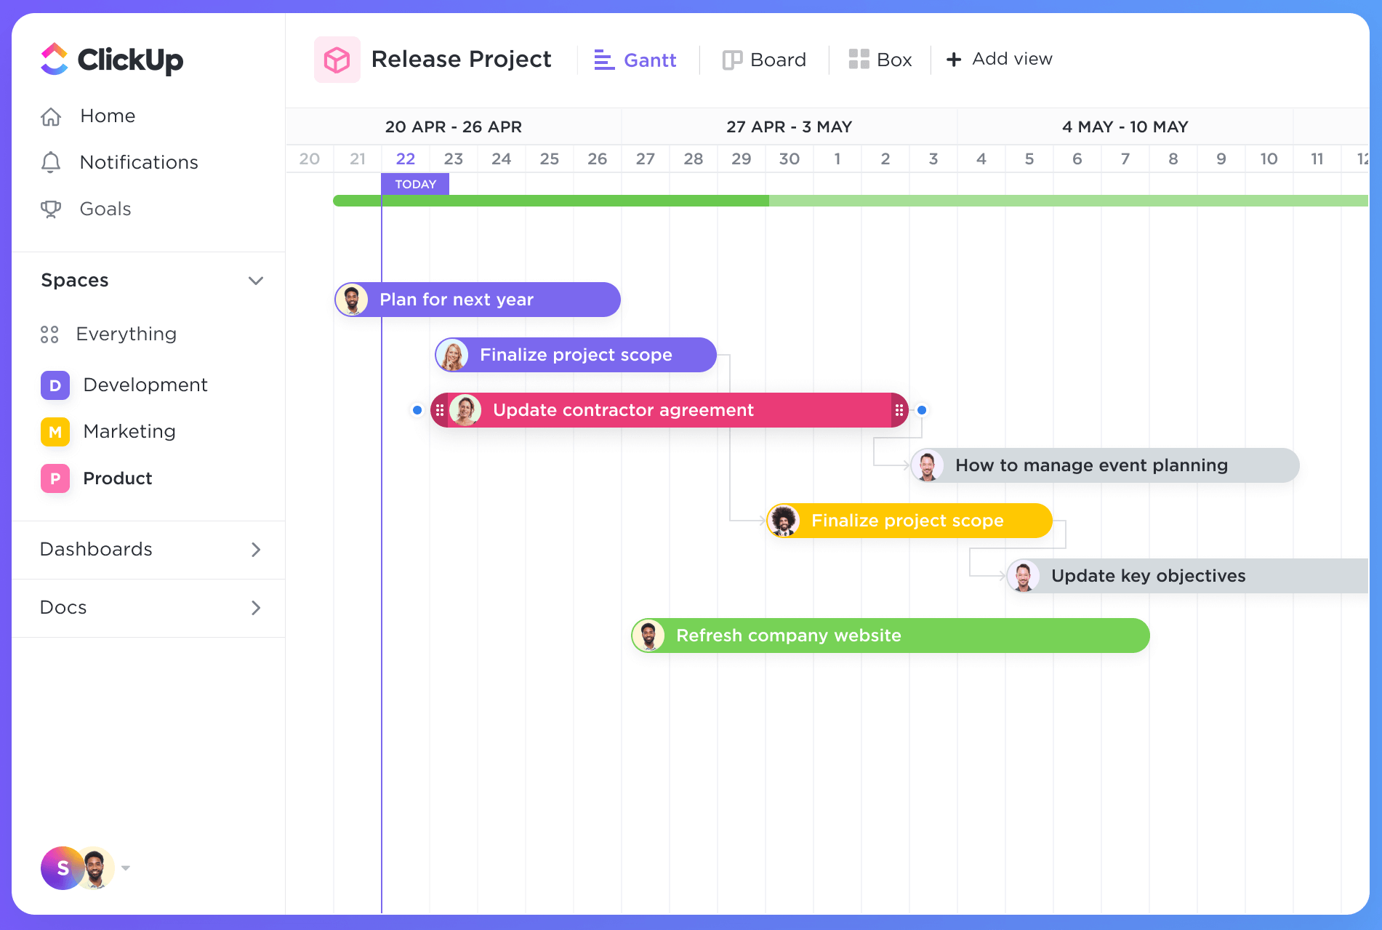Click the TODAY marker
The image size is (1382, 930).
(414, 184)
